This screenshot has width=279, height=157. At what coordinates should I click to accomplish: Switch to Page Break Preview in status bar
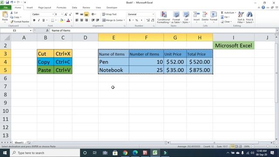pyautogui.click(x=240, y=147)
